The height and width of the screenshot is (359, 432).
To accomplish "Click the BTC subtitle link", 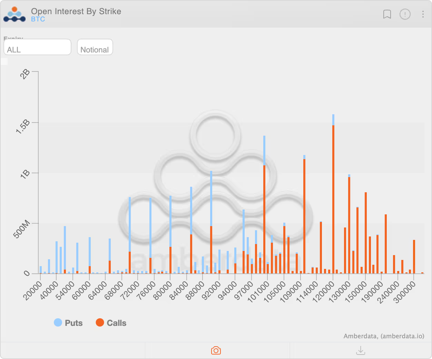I will point(38,19).
